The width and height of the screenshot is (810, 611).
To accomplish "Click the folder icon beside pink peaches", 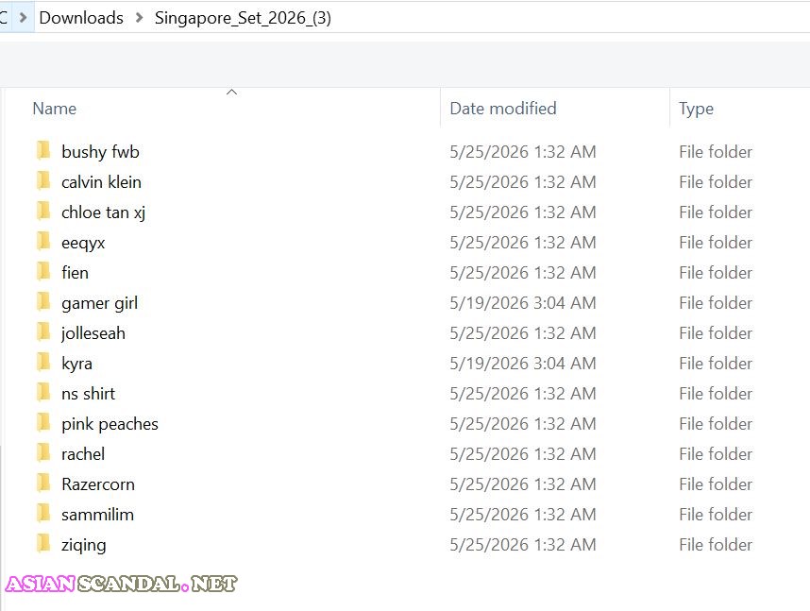I will click(43, 423).
